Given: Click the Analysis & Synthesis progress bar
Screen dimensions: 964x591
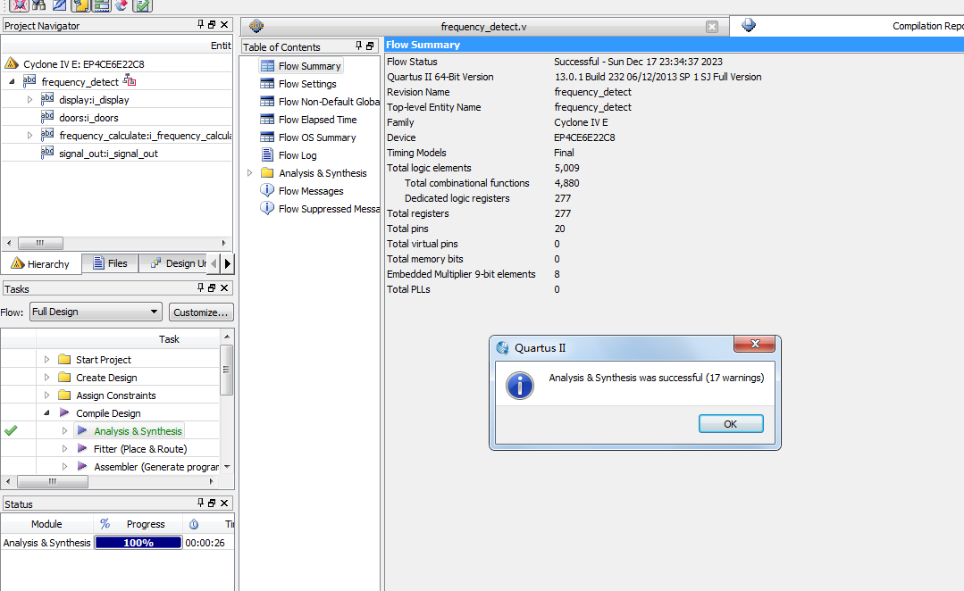Looking at the screenshot, I should point(138,543).
